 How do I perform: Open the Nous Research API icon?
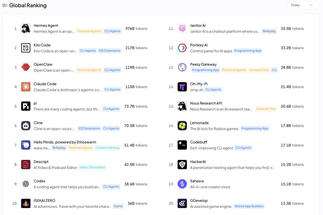182,106
